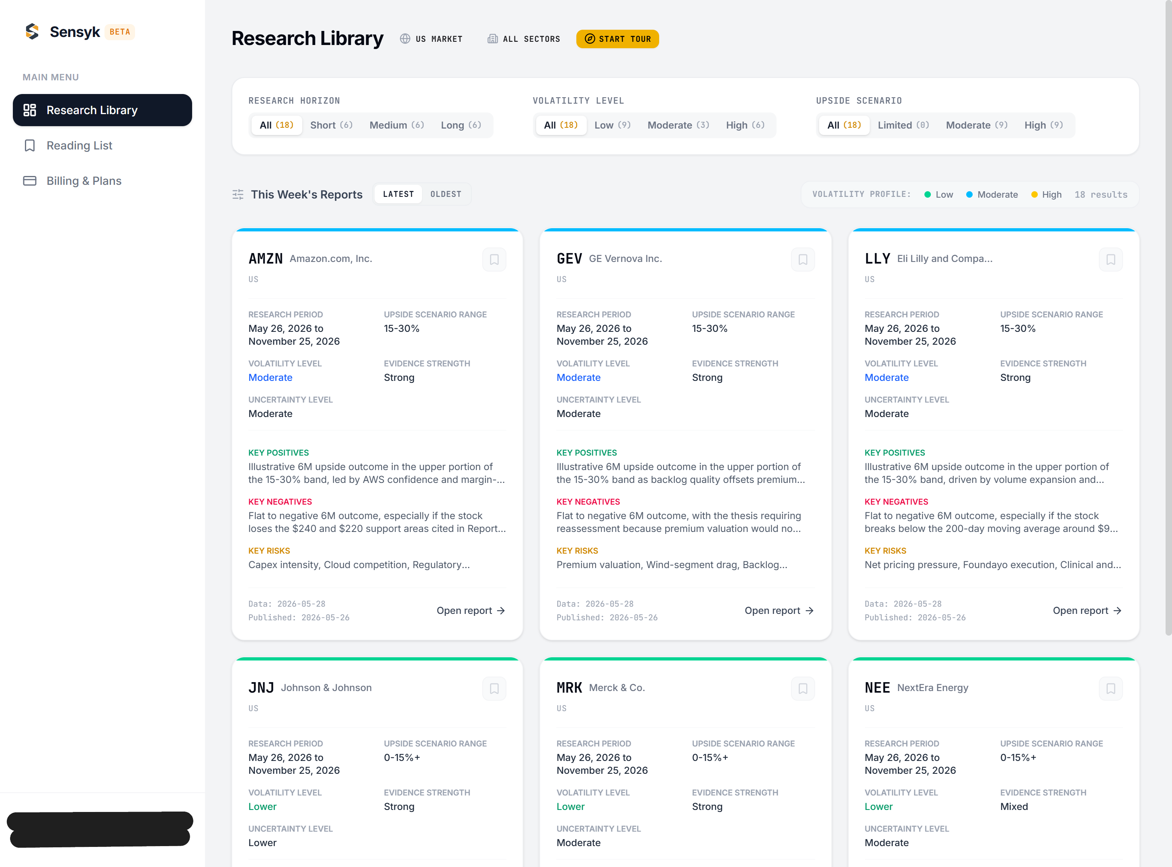The width and height of the screenshot is (1172, 867).
Task: Open the AMZN report
Action: [471, 610]
